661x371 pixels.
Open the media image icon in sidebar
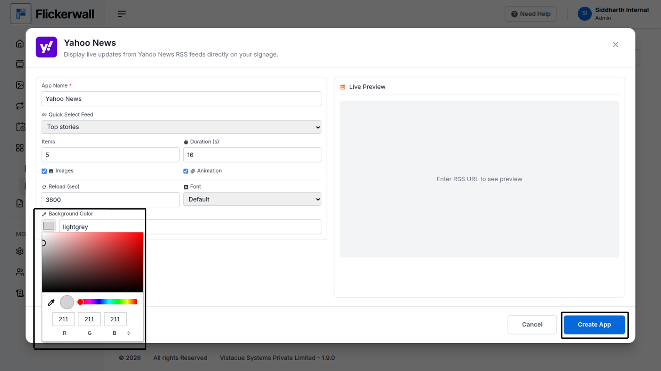tap(20, 85)
